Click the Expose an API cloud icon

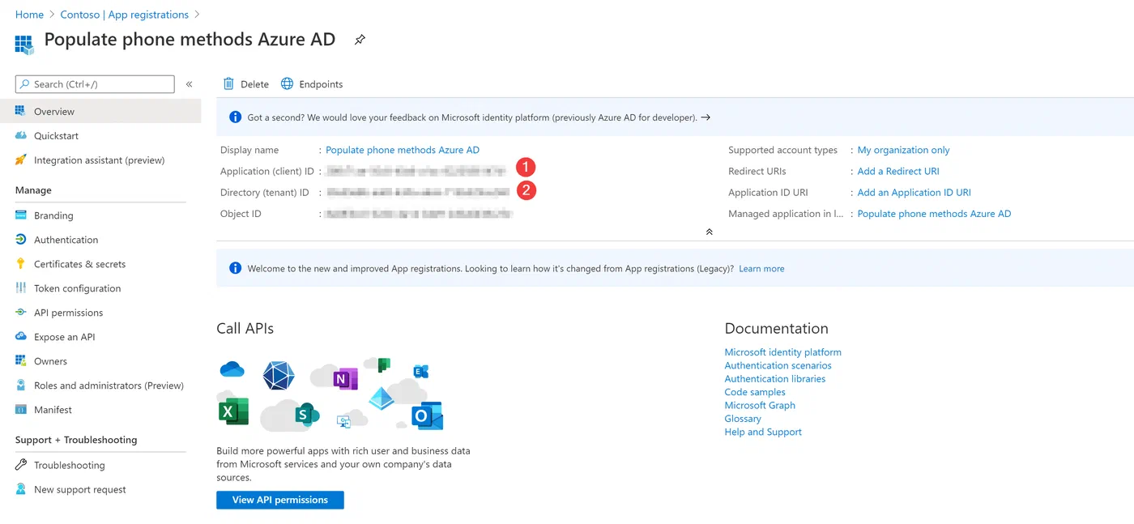(x=20, y=337)
